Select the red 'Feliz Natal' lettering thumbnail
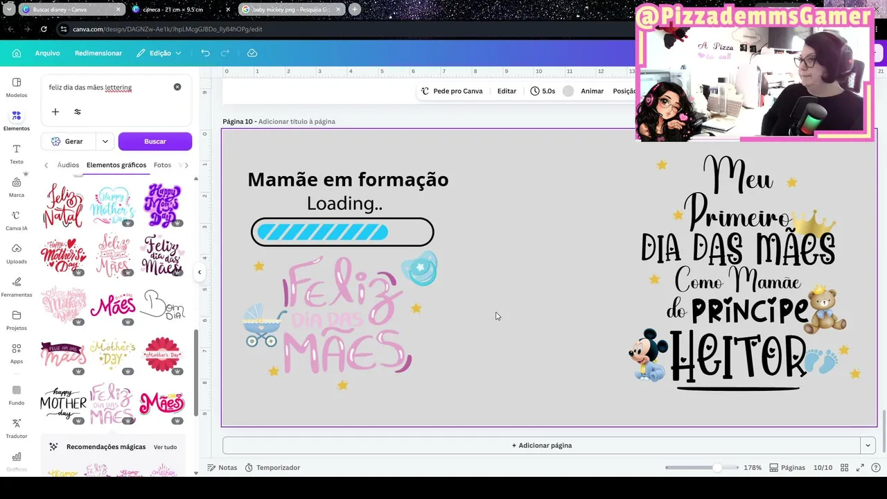Viewport: 887px width, 499px height. coord(63,206)
